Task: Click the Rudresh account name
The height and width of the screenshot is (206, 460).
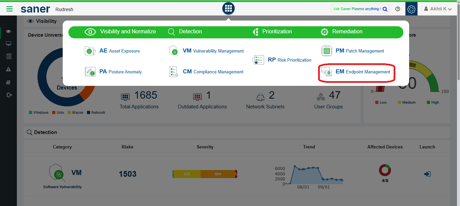Action: pos(64,9)
